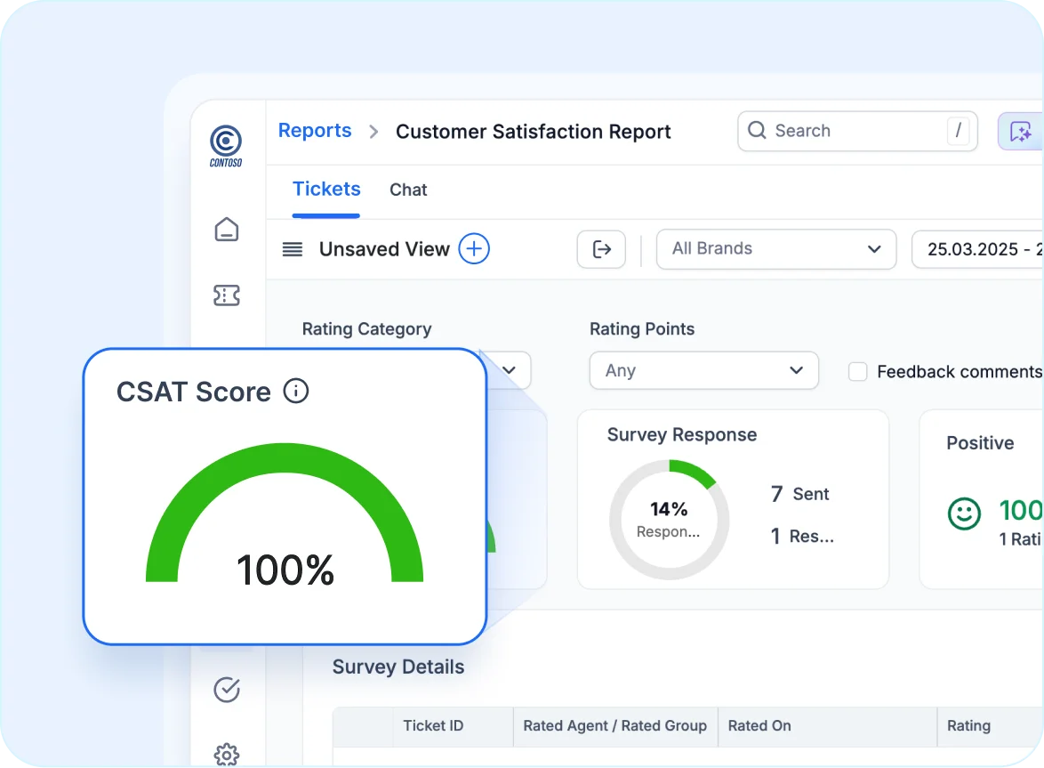This screenshot has height=768, width=1044.
Task: Click the plus icon beside Unsaved View
Action: (474, 249)
